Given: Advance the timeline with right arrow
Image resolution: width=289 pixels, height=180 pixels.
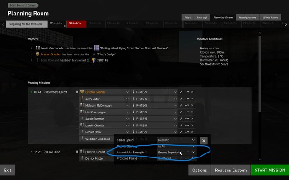Looking at the screenshot, I should point(286,24).
